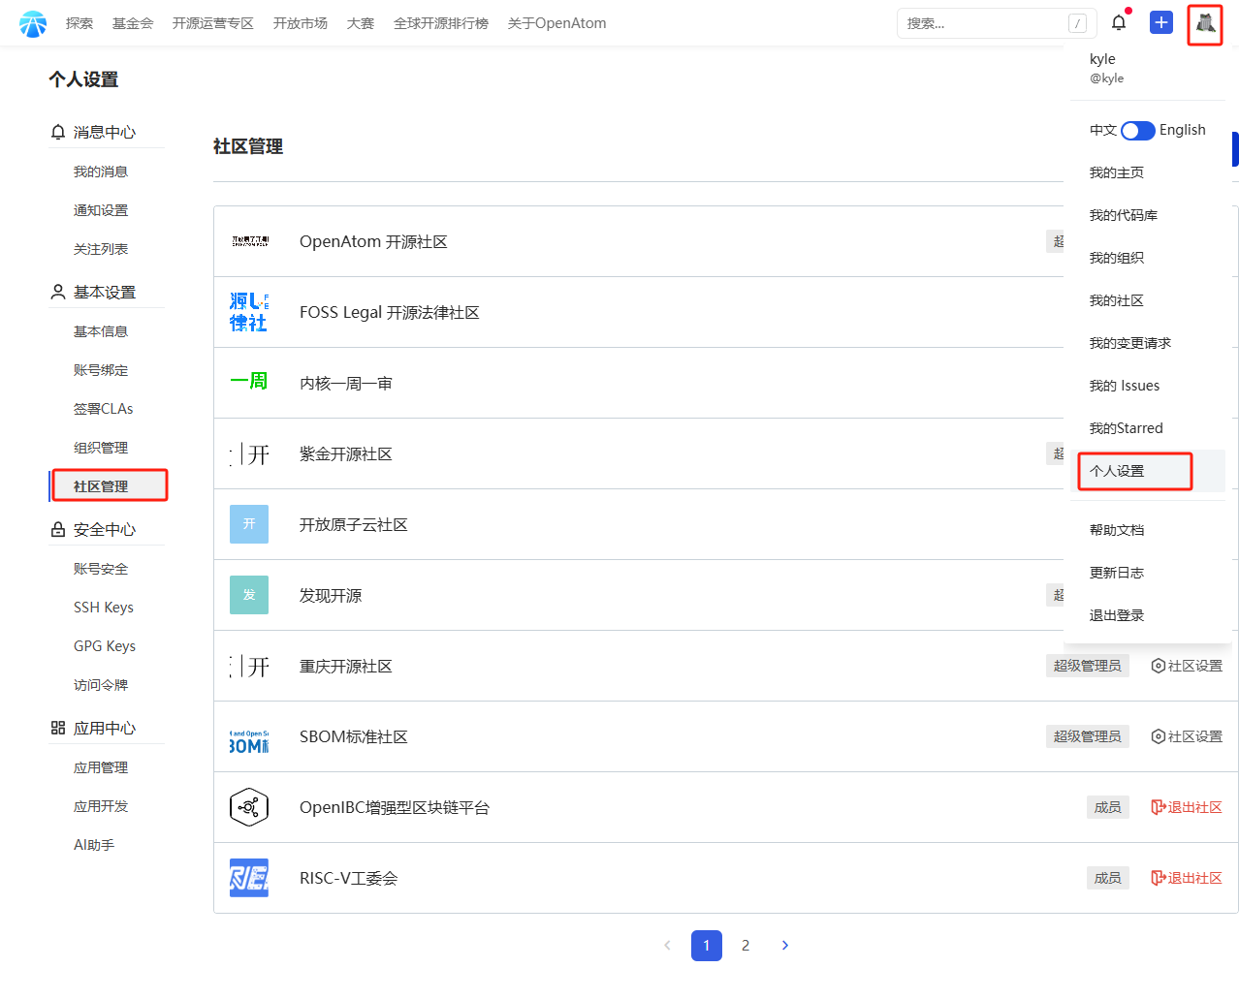Open 通知设置 in sidebar
The width and height of the screenshot is (1239, 999).
tap(101, 210)
